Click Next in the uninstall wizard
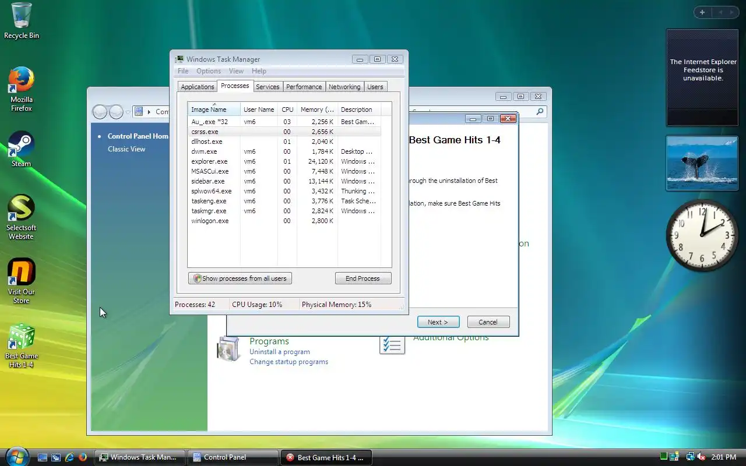 coord(438,322)
